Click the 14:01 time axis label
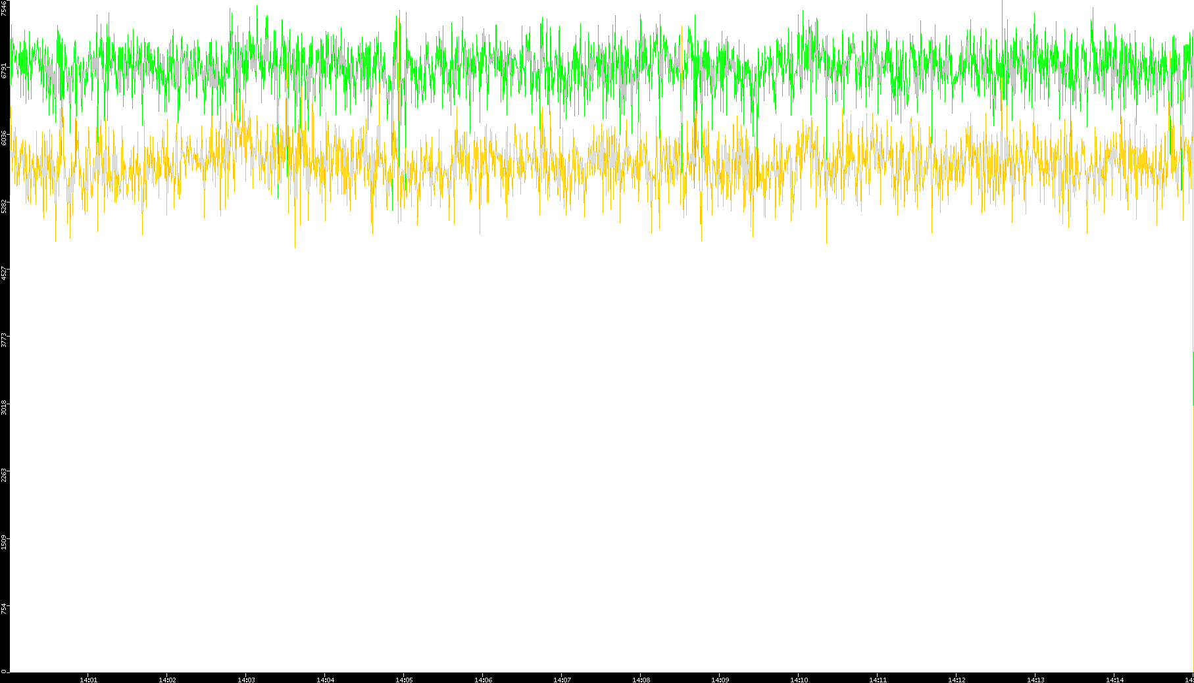The width and height of the screenshot is (1194, 683). [88, 680]
